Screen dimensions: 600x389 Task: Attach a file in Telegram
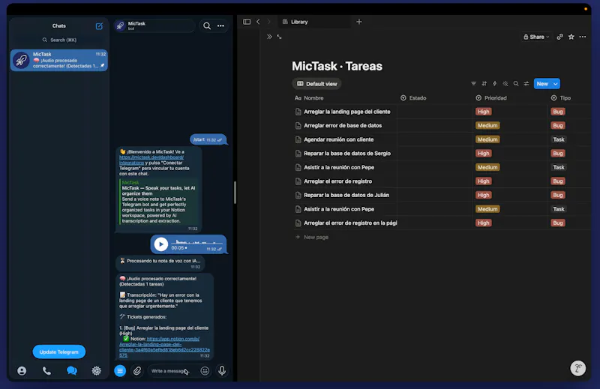[x=137, y=371]
